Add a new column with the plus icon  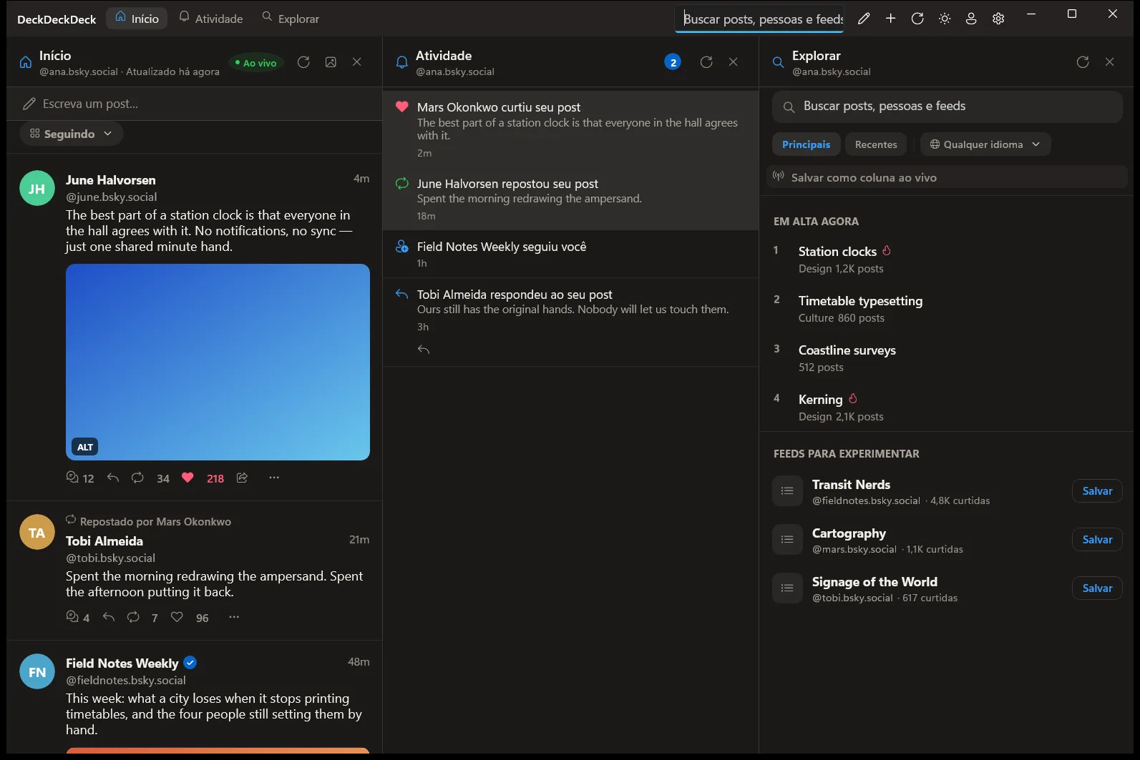(x=890, y=19)
